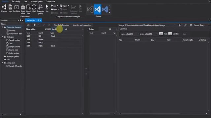Toggle the Candles switch
The image size is (211, 118).
pos(170,34)
